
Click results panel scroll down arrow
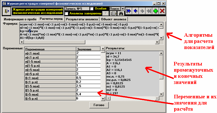[x=161, y=94]
